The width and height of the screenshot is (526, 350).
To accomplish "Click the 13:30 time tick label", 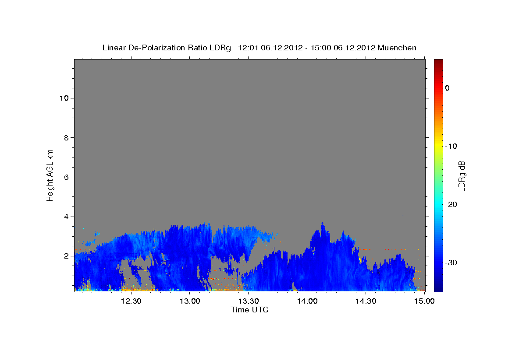I will point(248,301).
